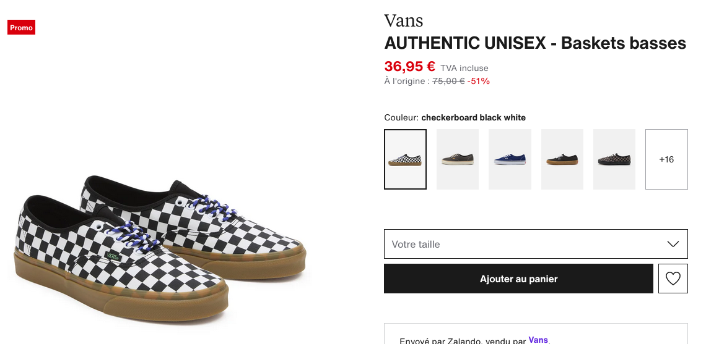Show 16 more color options
This screenshot has height=344, width=719.
pyautogui.click(x=666, y=159)
